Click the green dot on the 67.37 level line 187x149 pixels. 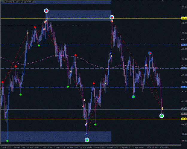tap(68, 87)
